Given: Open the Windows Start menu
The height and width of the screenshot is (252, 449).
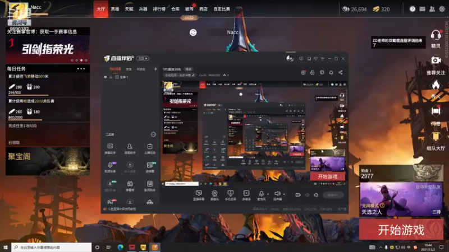Looking at the screenshot, I should 6,247.
